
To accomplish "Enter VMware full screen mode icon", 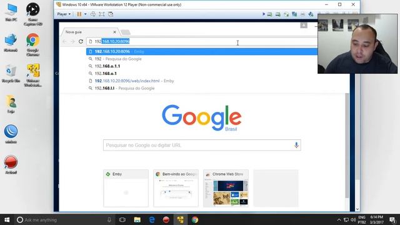I will [101, 14].
